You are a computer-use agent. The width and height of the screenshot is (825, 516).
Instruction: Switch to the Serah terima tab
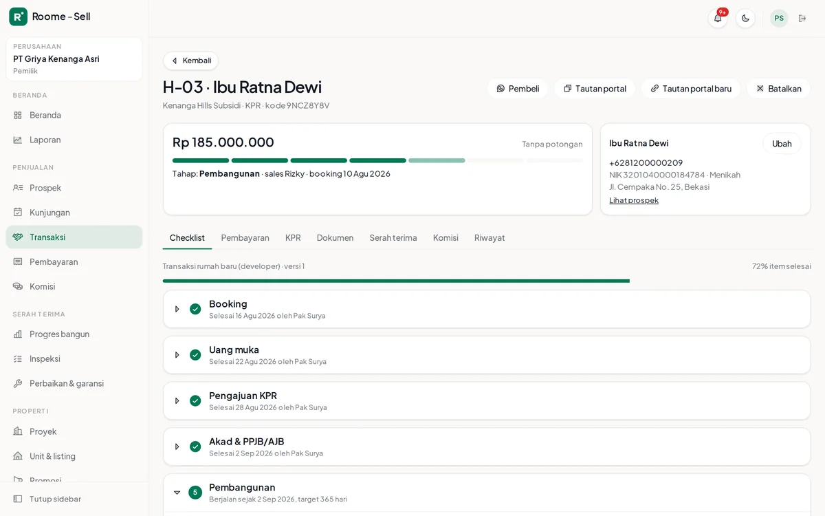click(393, 238)
